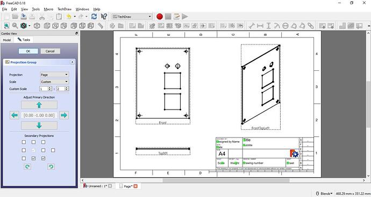The width and height of the screenshot is (371, 197).
Task: Open the Scale Custom dropdown
Action: click(x=54, y=82)
